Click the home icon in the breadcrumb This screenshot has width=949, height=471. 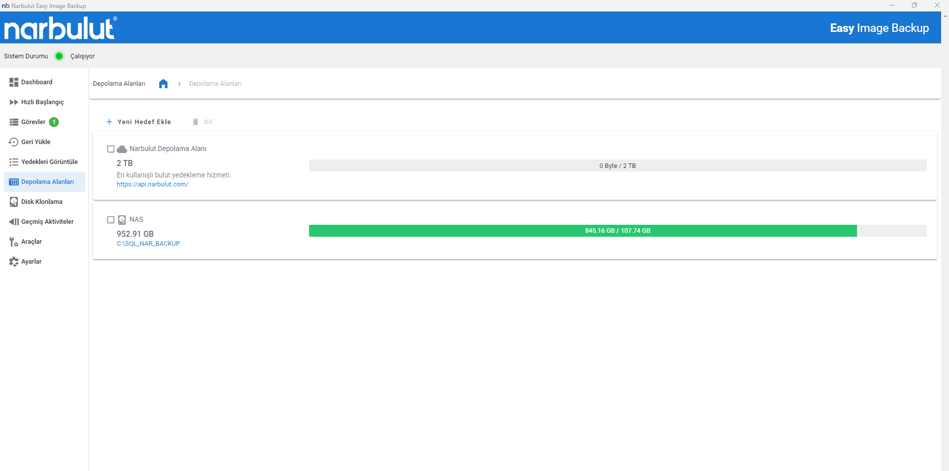[163, 84]
